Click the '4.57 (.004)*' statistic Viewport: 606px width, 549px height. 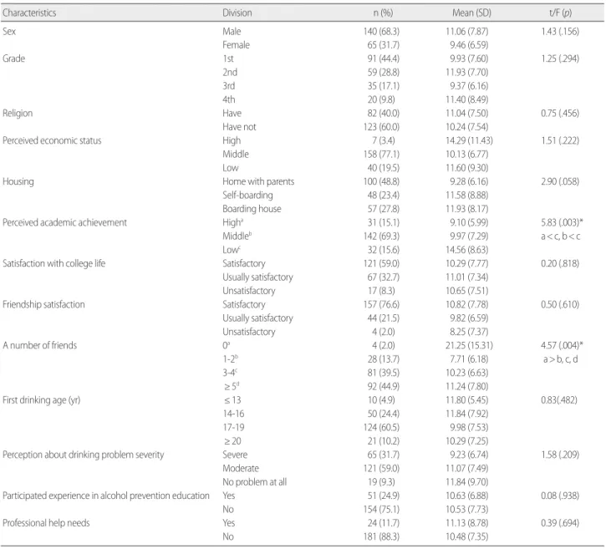pyautogui.click(x=562, y=345)
